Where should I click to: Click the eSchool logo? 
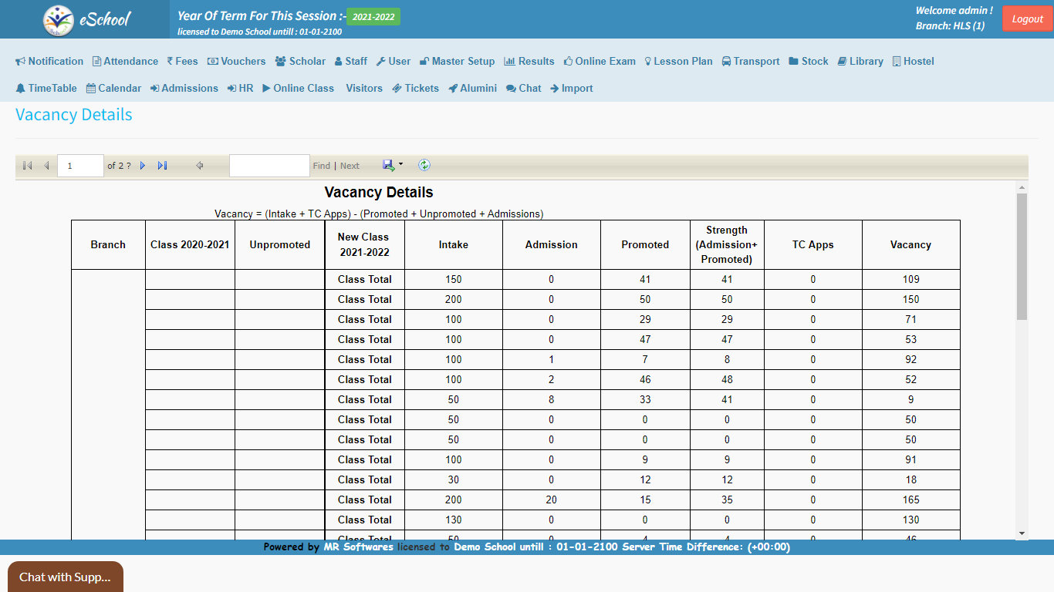click(86, 20)
